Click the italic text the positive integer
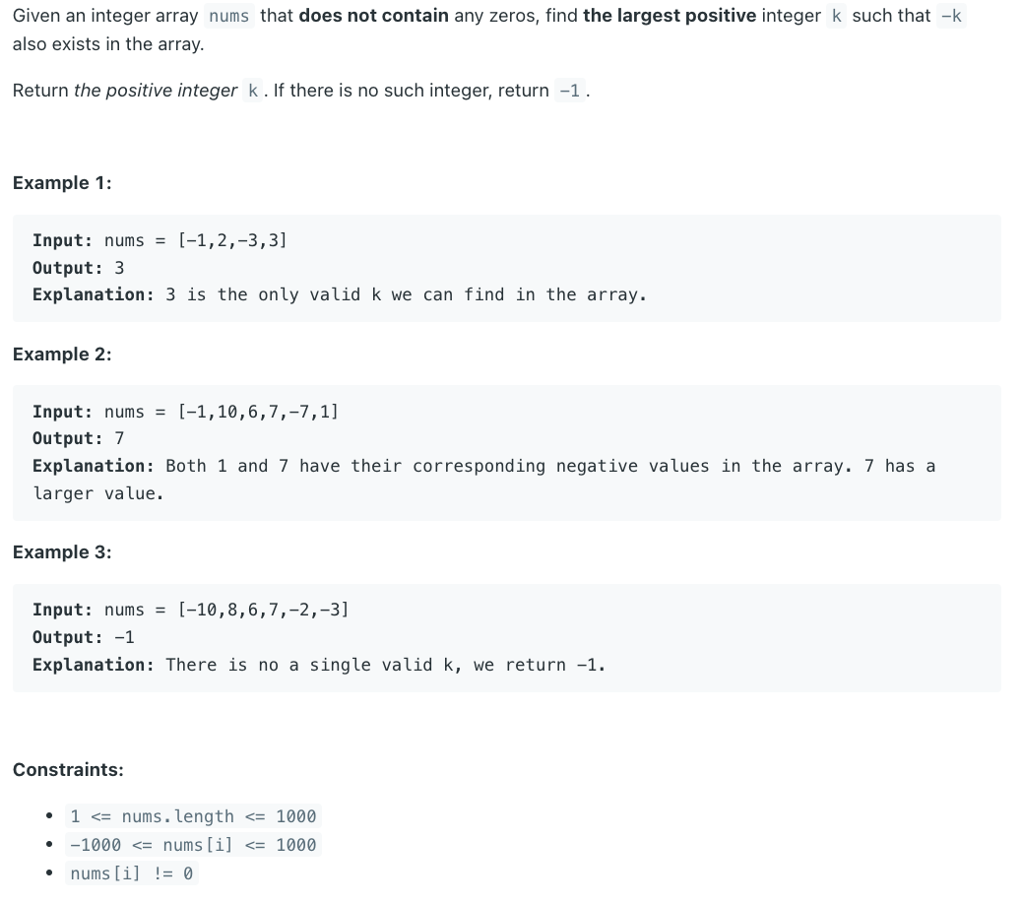 click(x=156, y=91)
